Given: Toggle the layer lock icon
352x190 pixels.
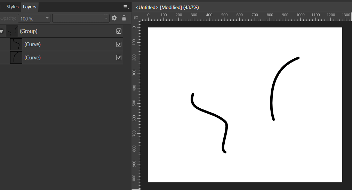Looking at the screenshot, I should [x=124, y=18].
